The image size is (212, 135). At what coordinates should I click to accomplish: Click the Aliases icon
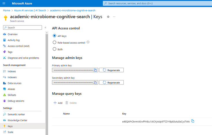pyautogui.click(x=4, y=89)
